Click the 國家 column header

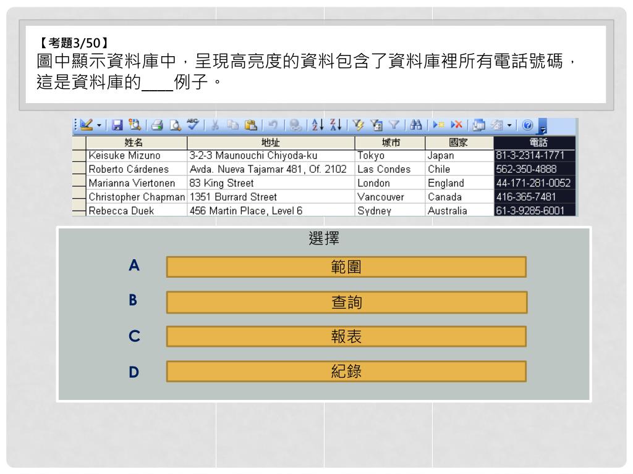pos(459,143)
